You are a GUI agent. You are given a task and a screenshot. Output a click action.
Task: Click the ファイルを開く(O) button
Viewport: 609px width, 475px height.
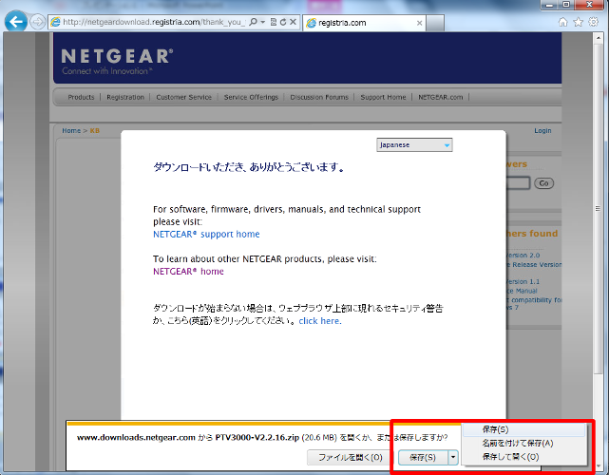(x=351, y=458)
